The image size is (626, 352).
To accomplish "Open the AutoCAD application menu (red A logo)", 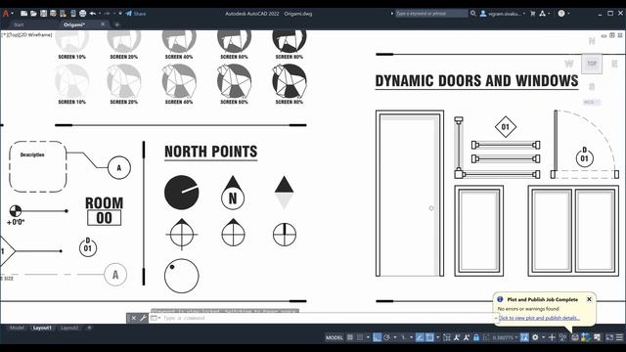I will pos(6,13).
